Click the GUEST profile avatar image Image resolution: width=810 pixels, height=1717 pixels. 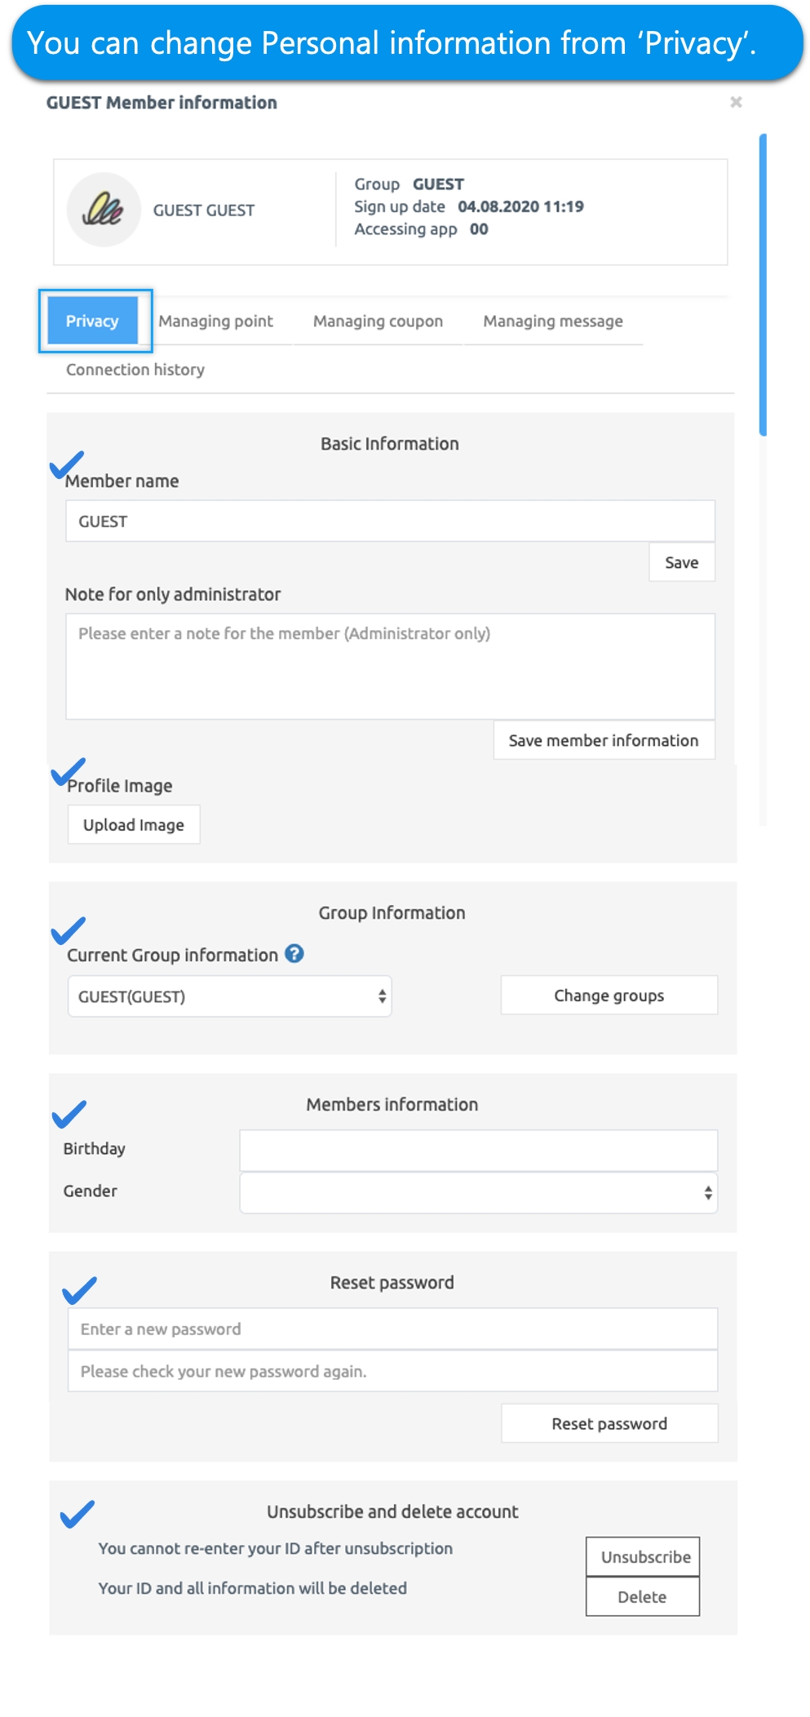104,210
